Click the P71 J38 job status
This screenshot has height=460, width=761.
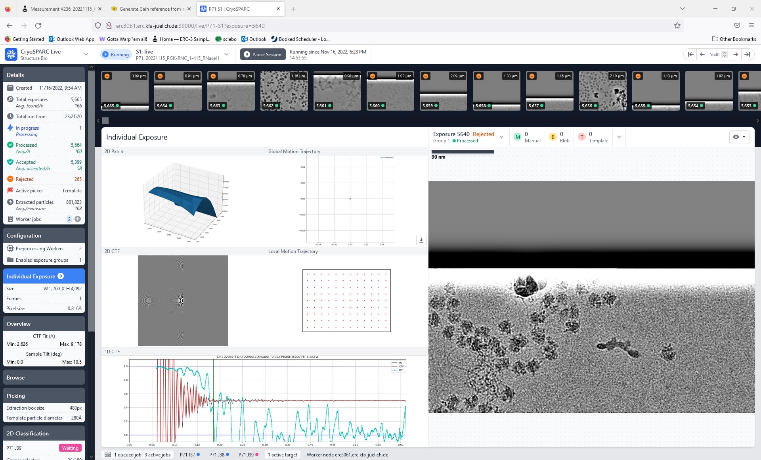pyautogui.click(x=219, y=454)
